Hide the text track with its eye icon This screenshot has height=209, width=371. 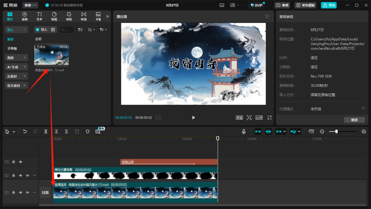click(x=21, y=162)
